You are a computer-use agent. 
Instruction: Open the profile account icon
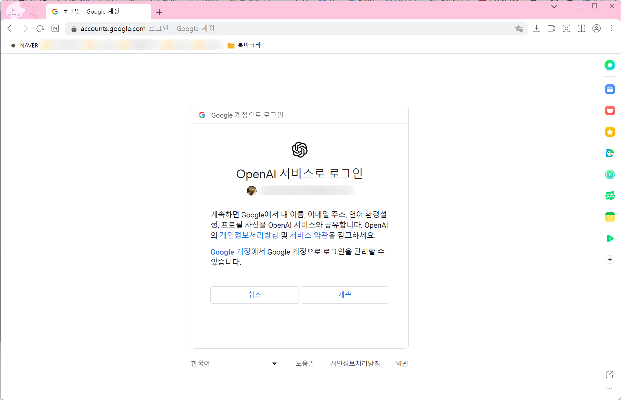click(x=596, y=28)
